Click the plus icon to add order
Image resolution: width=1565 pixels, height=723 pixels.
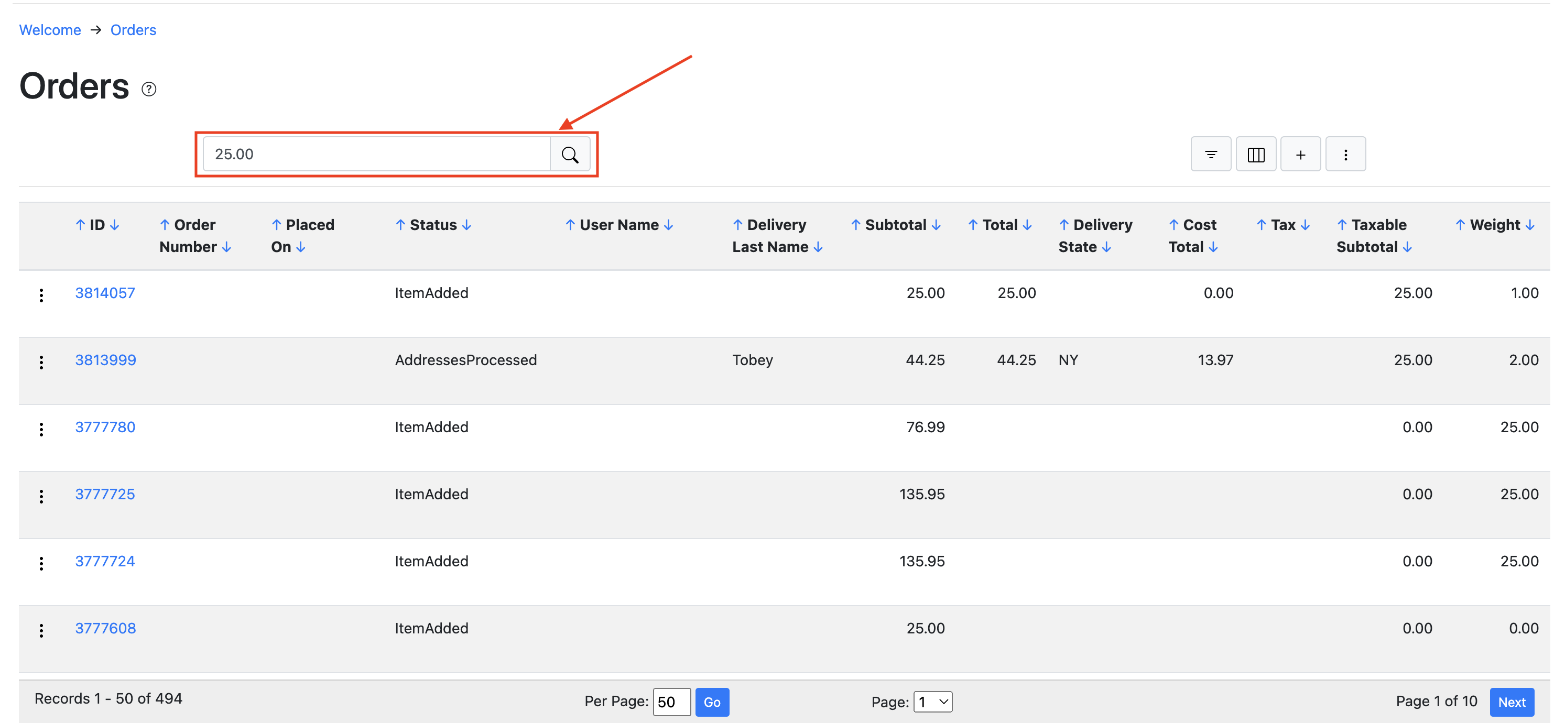click(x=1301, y=154)
